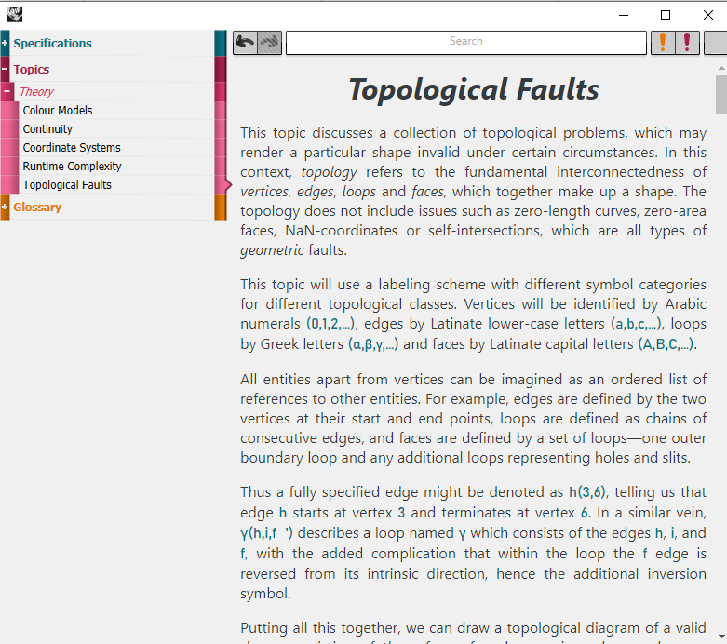Expand the Glossary section
This screenshot has width=727, height=644.
click(5, 207)
